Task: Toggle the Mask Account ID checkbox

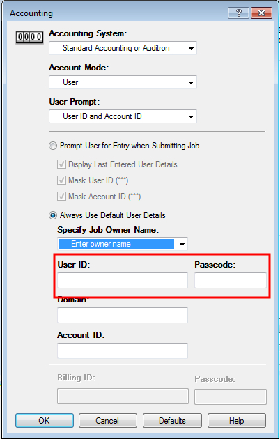Action: coord(61,197)
